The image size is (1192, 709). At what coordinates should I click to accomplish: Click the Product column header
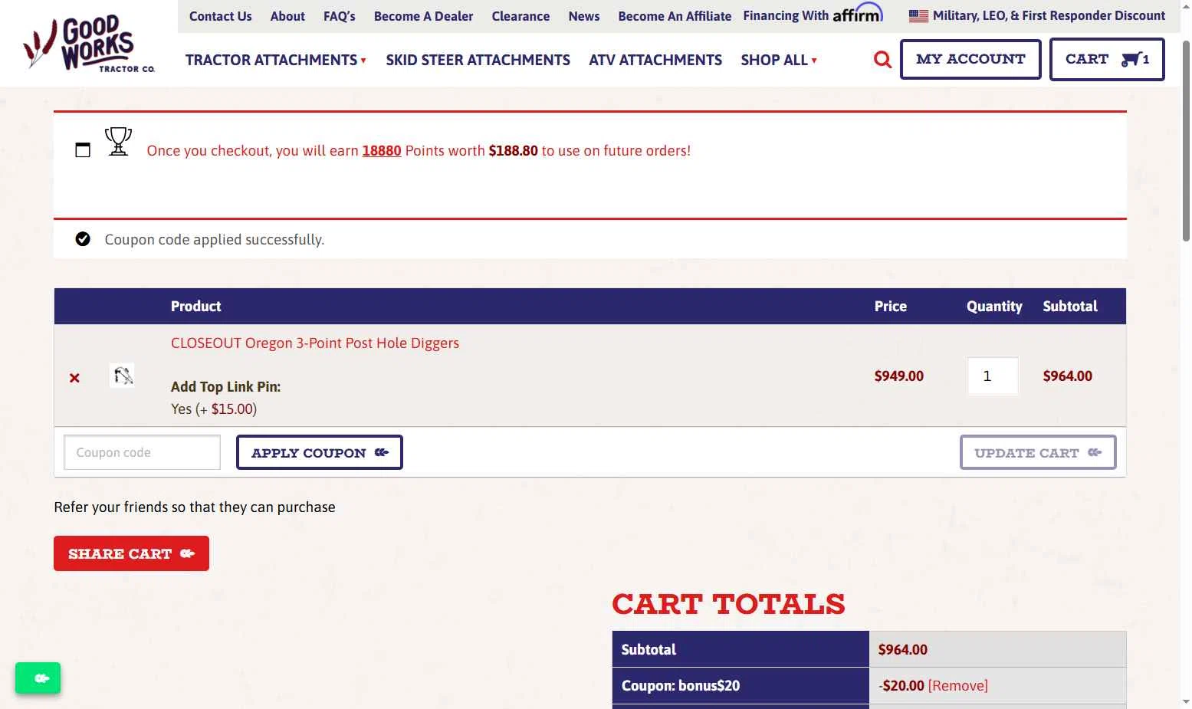point(195,306)
